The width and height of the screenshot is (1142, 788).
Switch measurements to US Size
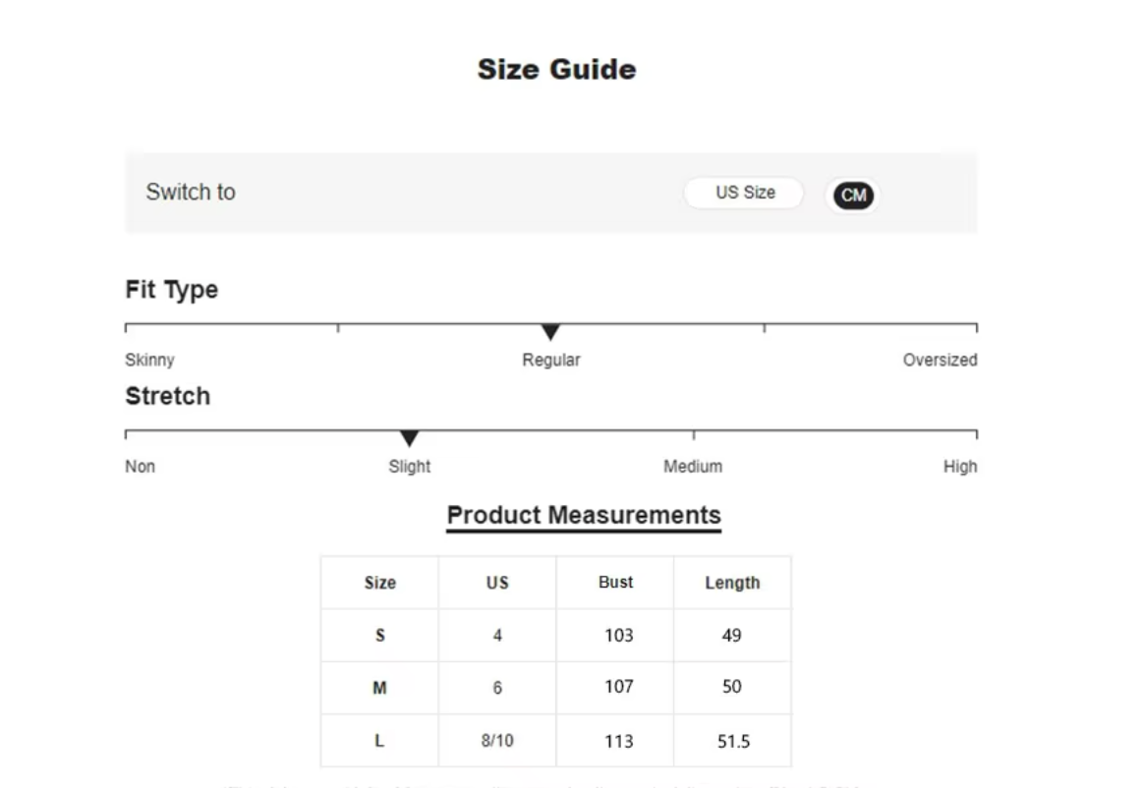click(x=744, y=193)
